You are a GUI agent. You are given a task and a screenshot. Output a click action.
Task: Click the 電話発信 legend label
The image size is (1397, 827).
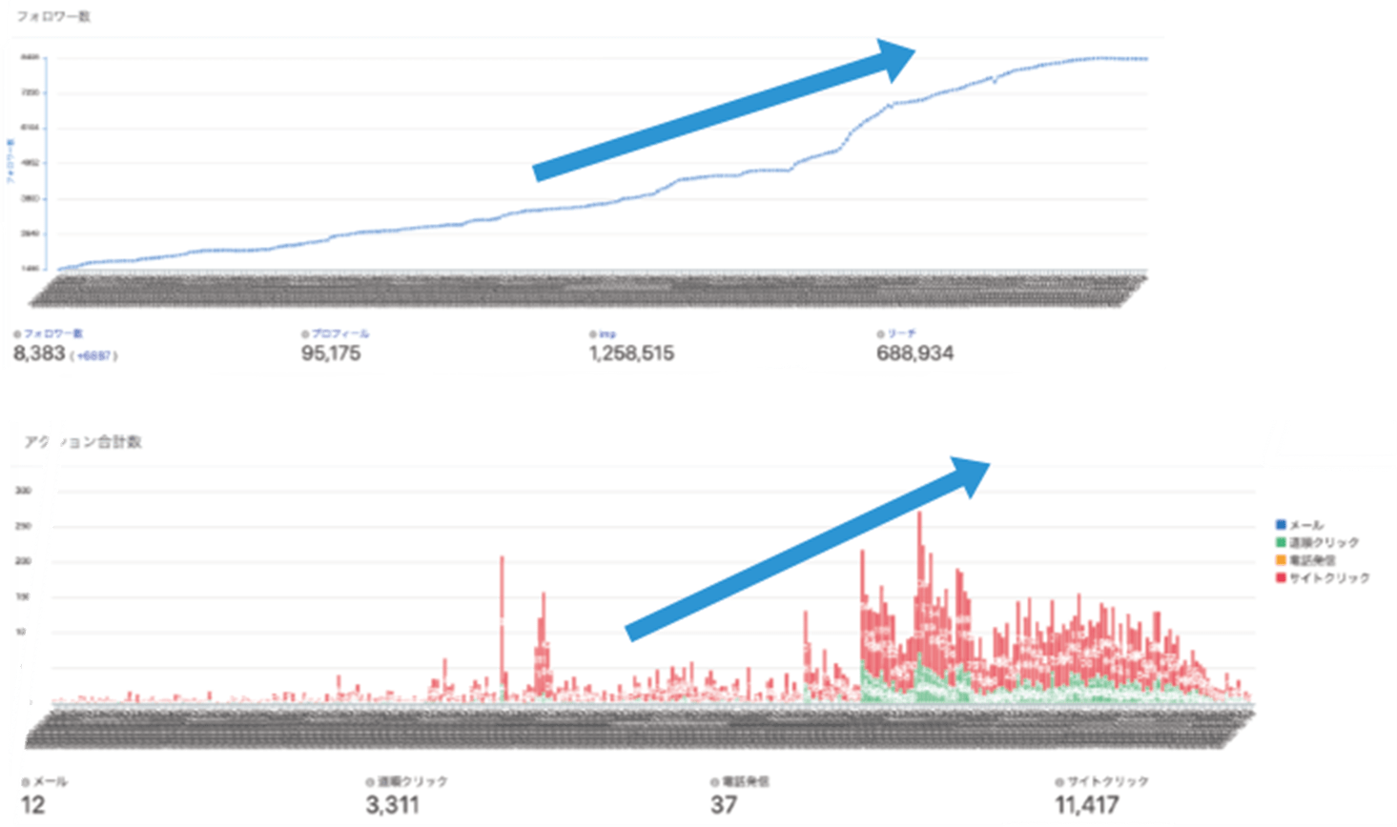(x=1312, y=560)
